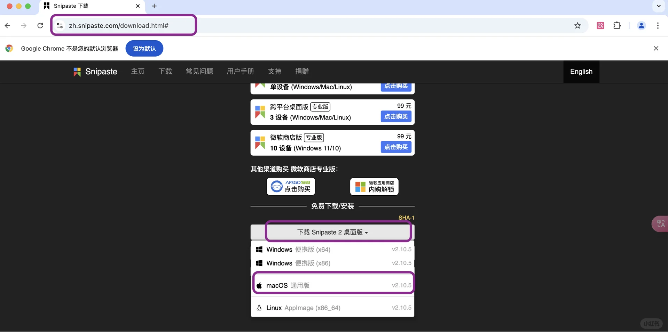Click the Snipaste logo icon

click(x=77, y=72)
